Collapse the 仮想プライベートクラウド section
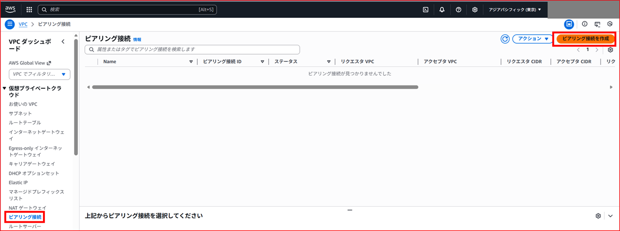This screenshot has height=231, width=620. [4, 88]
